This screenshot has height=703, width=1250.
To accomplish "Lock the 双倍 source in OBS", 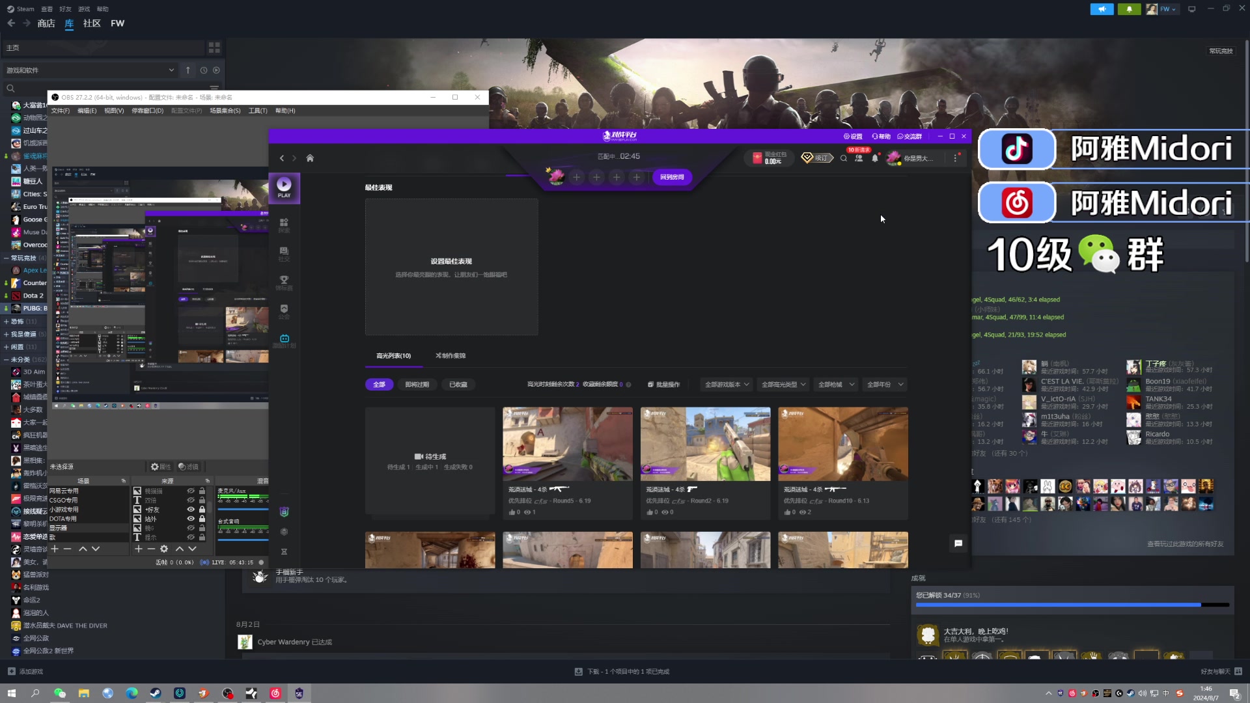I will [202, 501].
